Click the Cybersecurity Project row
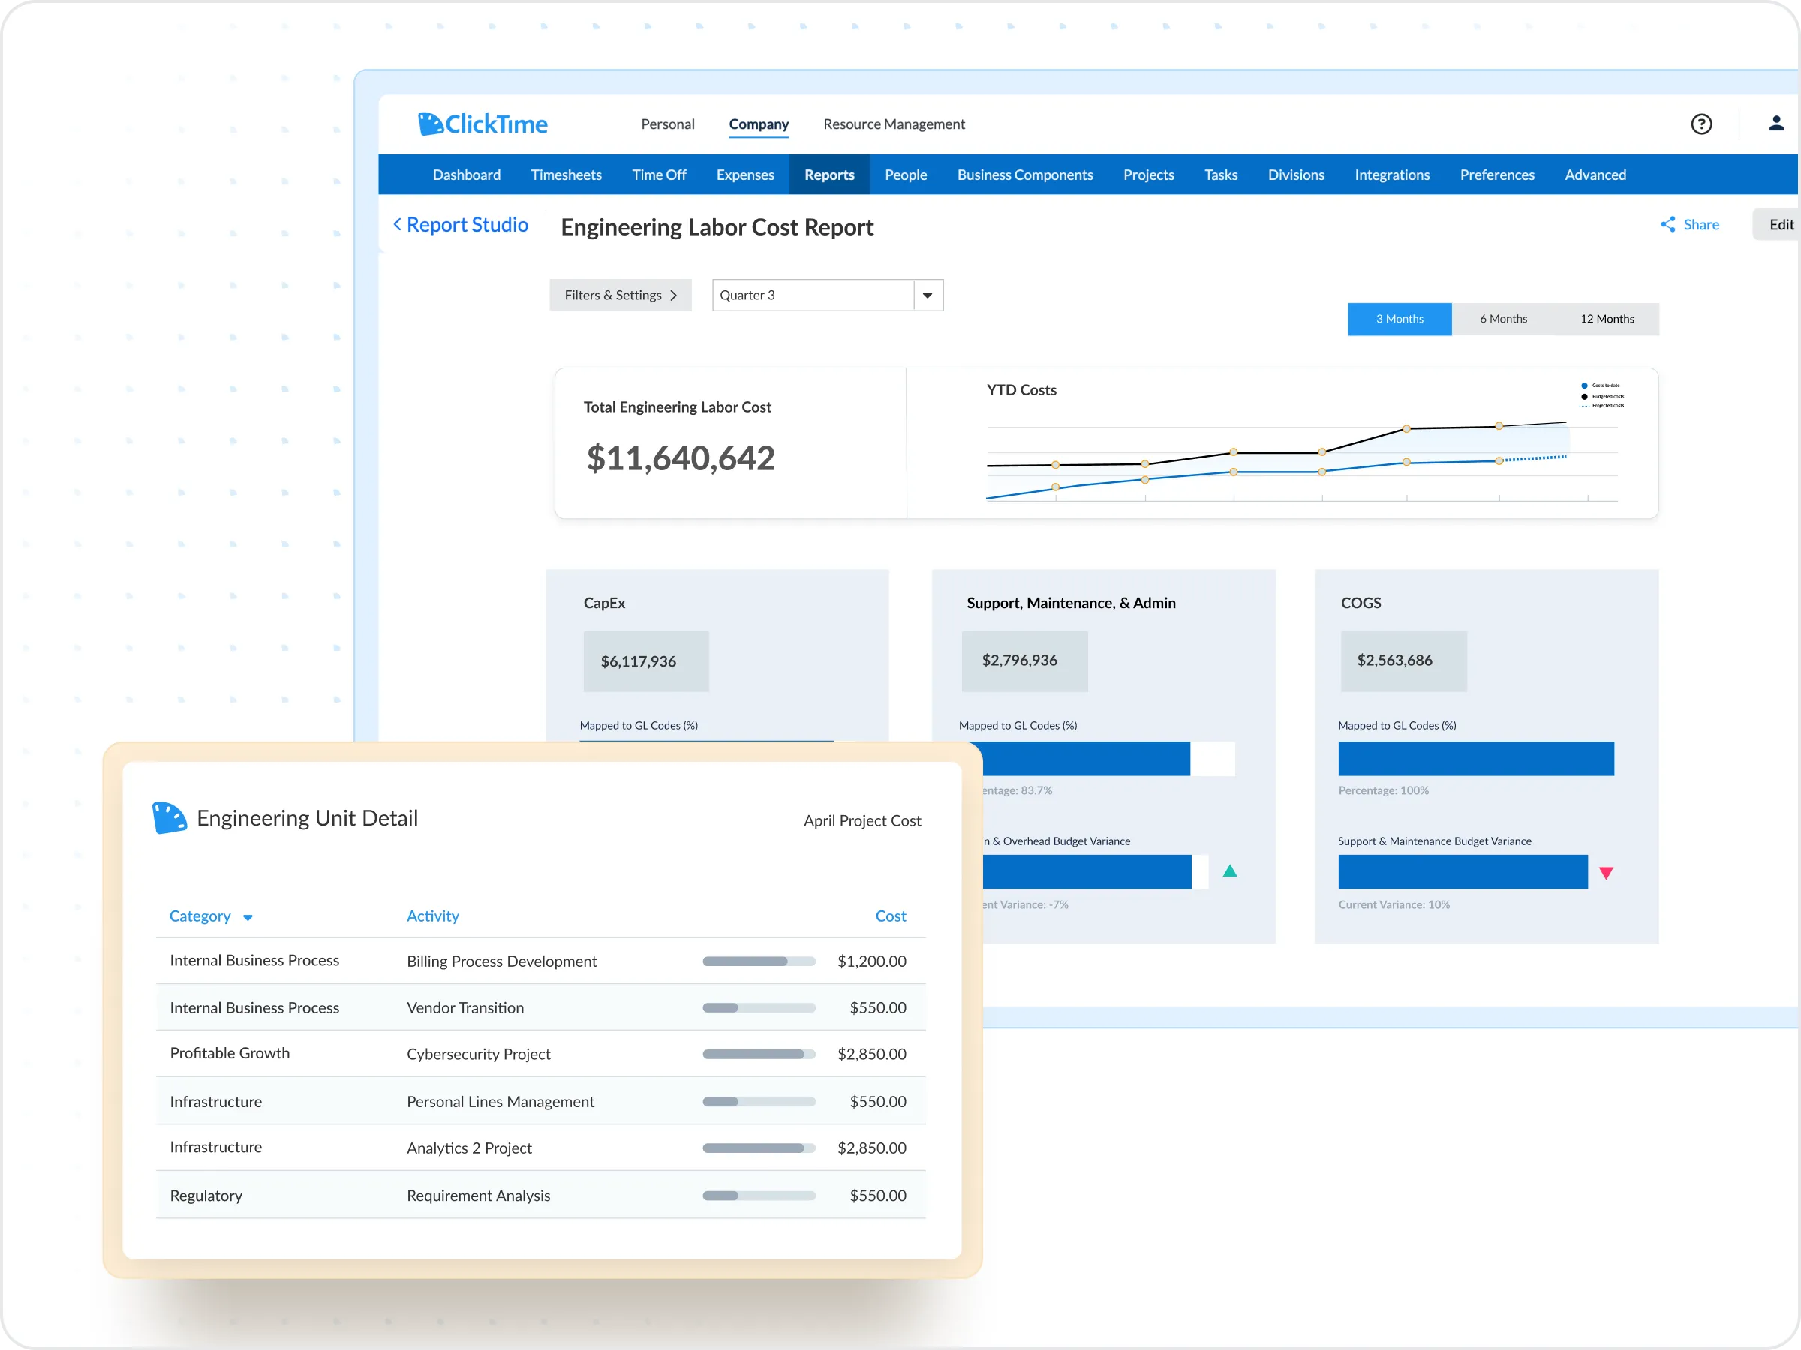This screenshot has width=1801, height=1350. [478, 1054]
